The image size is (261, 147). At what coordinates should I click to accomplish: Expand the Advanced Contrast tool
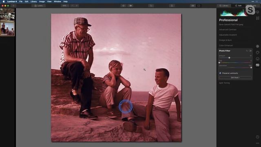click(x=228, y=29)
